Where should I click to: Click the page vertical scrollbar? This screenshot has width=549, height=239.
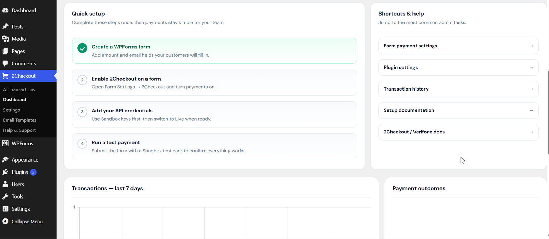(x=548, y=113)
